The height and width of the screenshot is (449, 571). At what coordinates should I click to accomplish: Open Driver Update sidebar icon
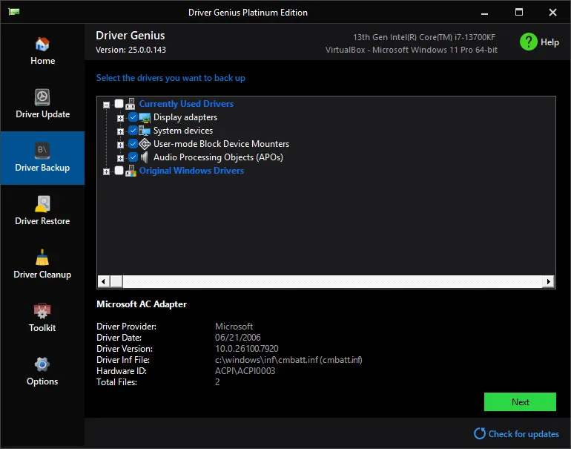click(x=42, y=97)
